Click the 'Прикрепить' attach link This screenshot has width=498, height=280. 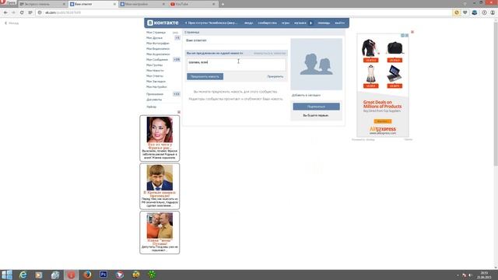(275, 76)
